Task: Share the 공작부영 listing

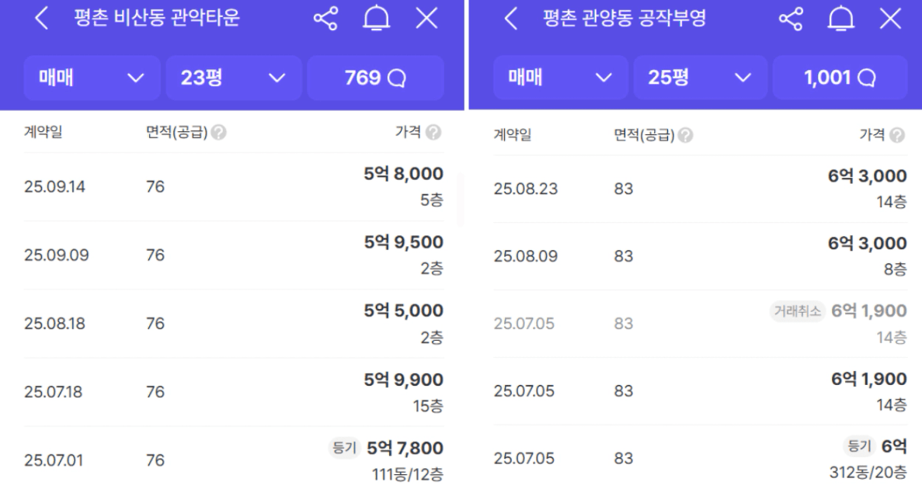Action: [791, 19]
